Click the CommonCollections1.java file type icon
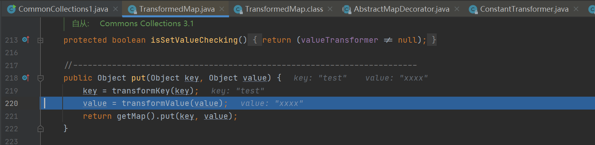This screenshot has height=145, width=595. pyautogui.click(x=12, y=8)
